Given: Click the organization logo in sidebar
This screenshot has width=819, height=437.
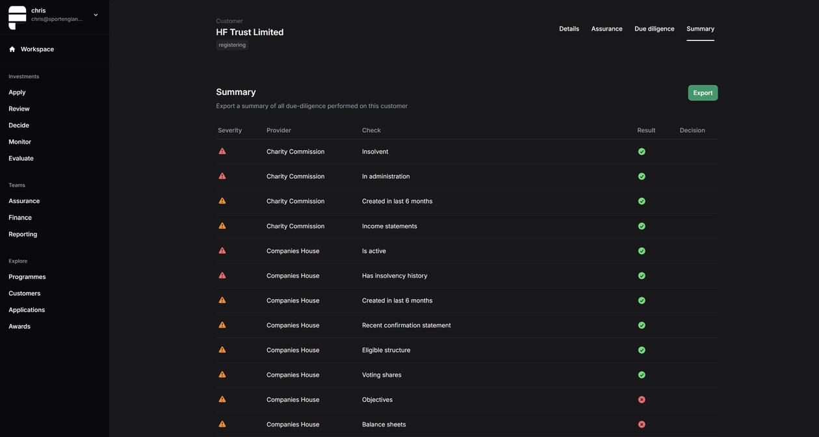Looking at the screenshot, I should 18,18.
